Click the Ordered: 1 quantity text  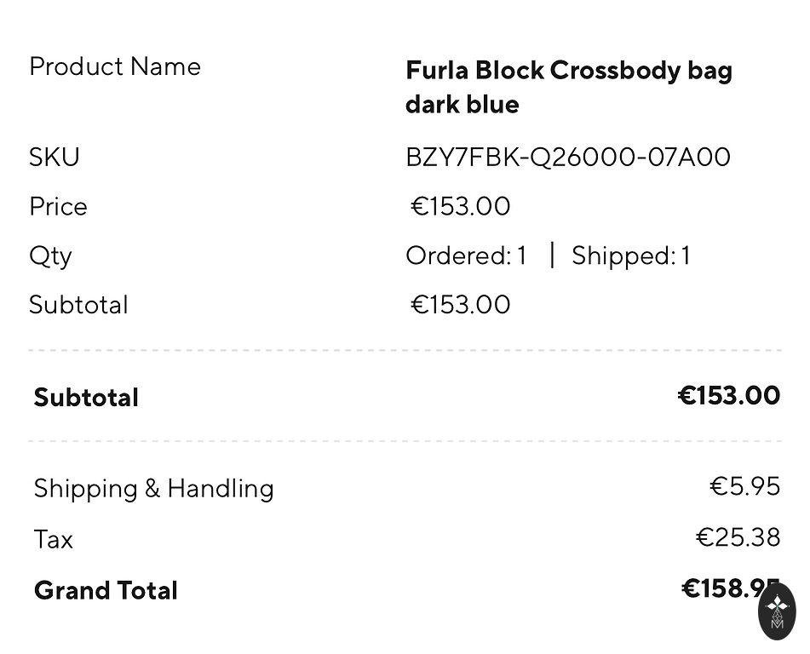(x=466, y=255)
